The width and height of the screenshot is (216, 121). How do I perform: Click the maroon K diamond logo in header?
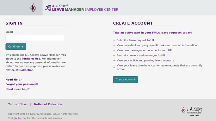[33, 8]
